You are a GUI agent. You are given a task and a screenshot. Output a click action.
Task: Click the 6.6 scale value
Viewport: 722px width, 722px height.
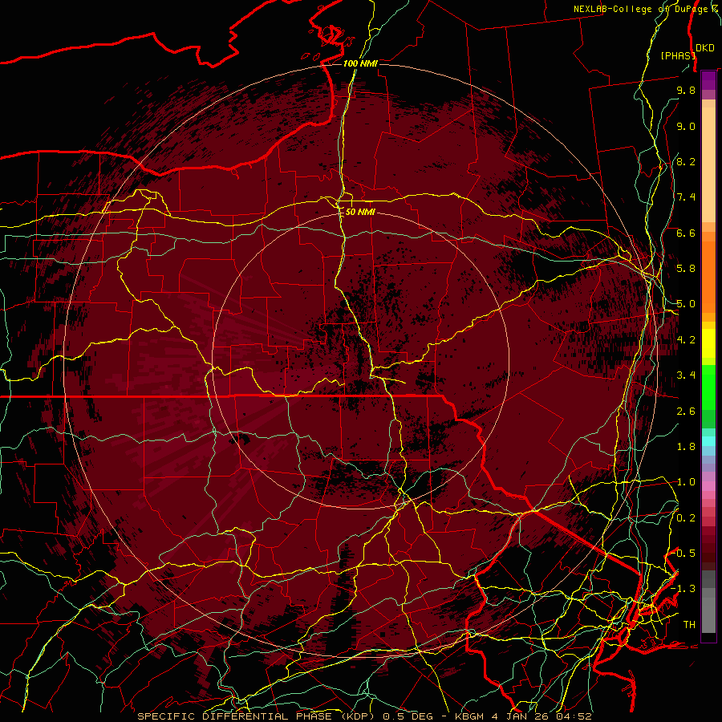coord(686,233)
